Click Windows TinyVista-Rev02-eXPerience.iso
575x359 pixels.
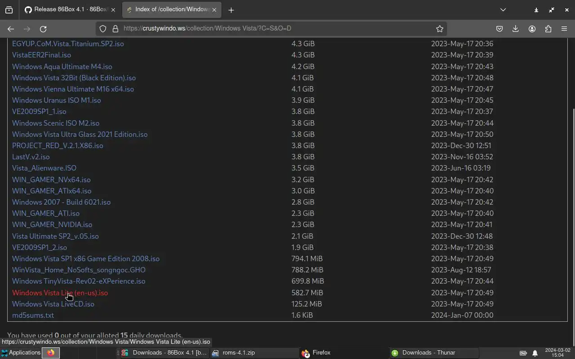(x=79, y=281)
